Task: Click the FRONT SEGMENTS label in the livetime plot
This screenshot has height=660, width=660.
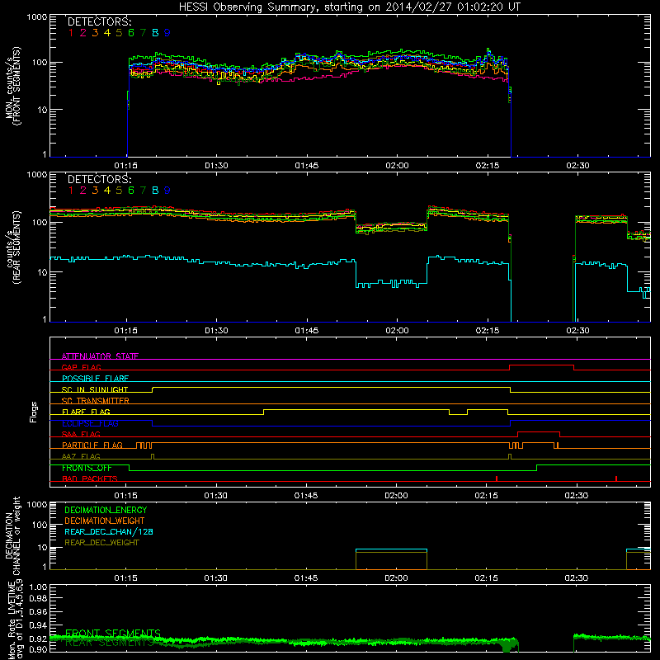Action: (x=113, y=634)
